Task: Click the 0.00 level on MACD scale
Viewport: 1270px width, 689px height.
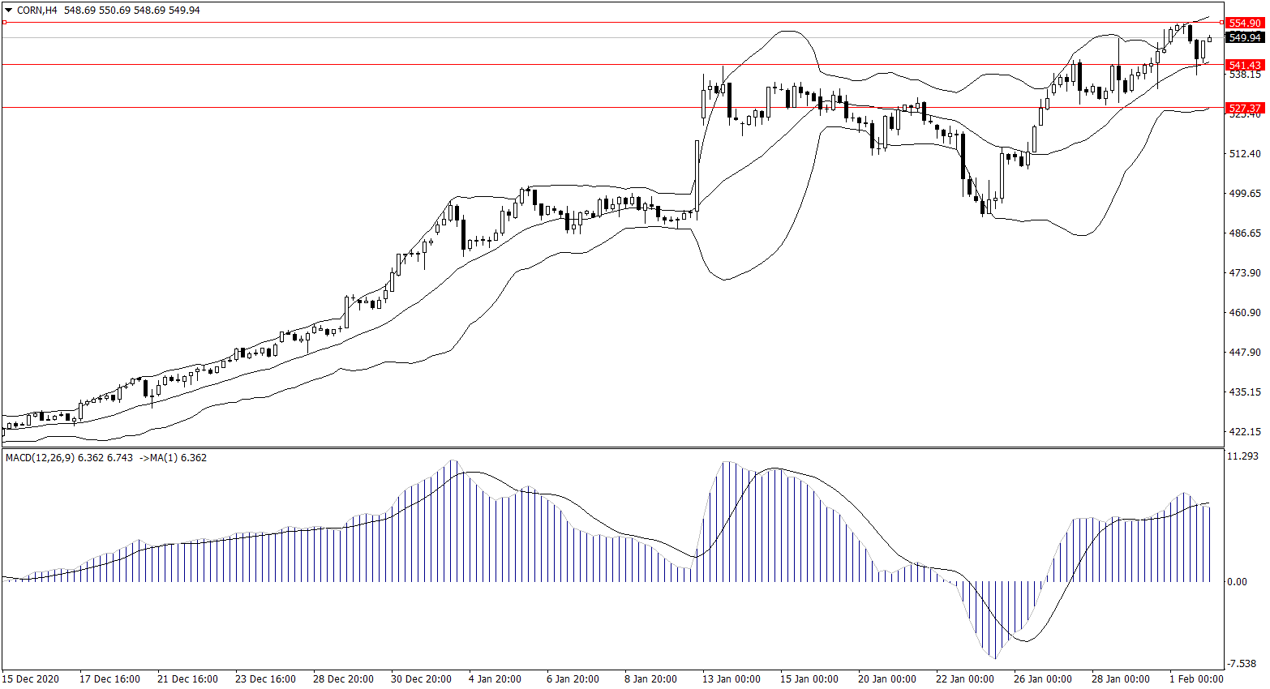Action: click(1237, 582)
